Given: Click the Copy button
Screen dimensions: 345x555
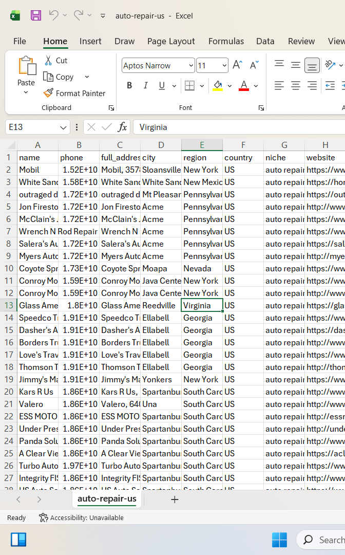Looking at the screenshot, I should coord(59,77).
